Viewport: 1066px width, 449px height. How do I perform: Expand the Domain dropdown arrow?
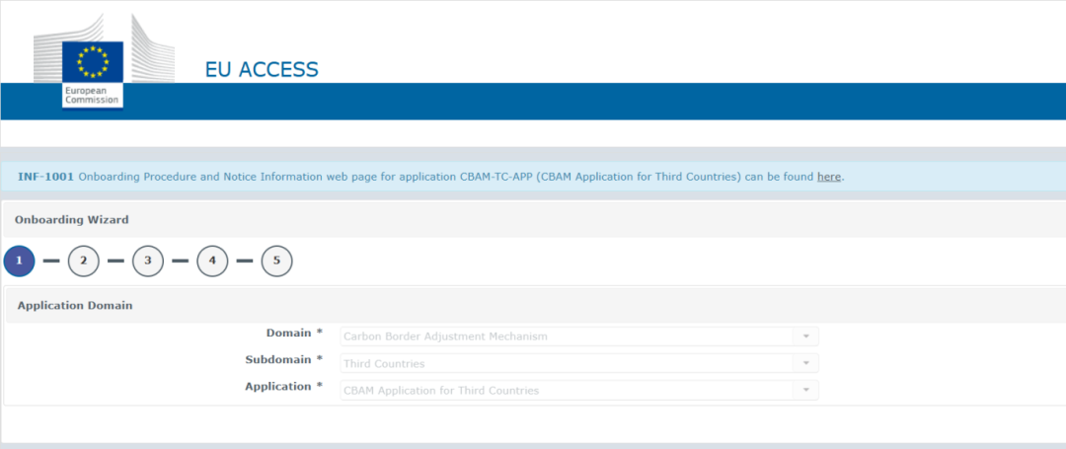pyautogui.click(x=805, y=337)
